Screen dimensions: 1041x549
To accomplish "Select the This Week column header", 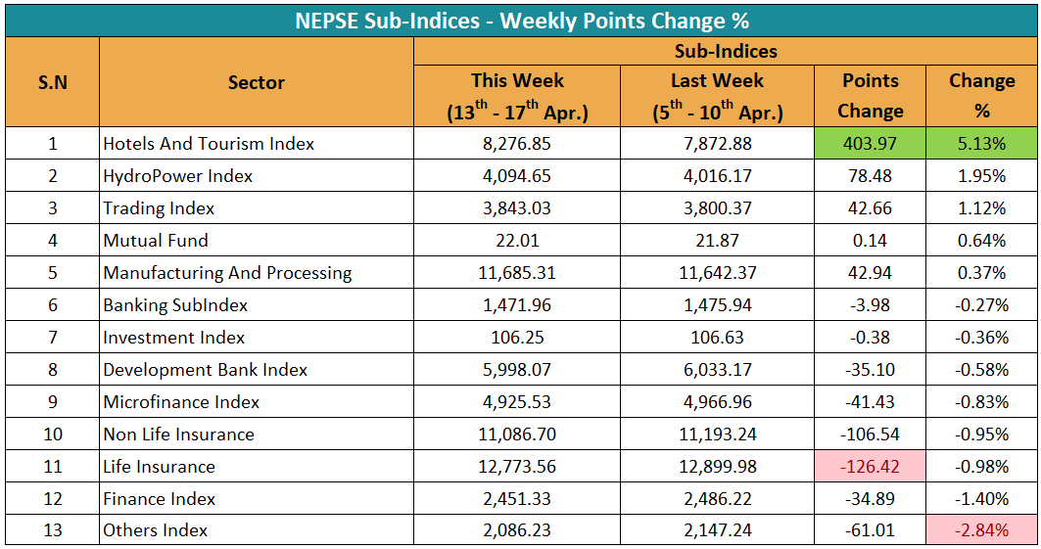I will pos(517,96).
